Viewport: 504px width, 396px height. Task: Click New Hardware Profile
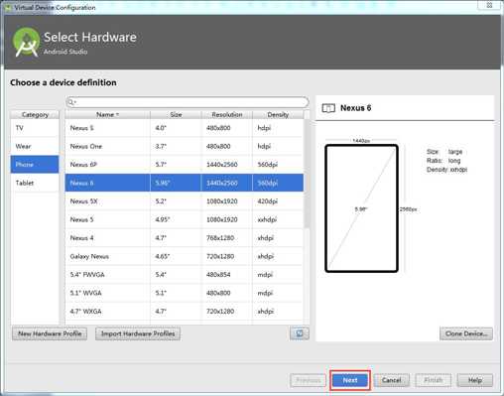pos(50,333)
